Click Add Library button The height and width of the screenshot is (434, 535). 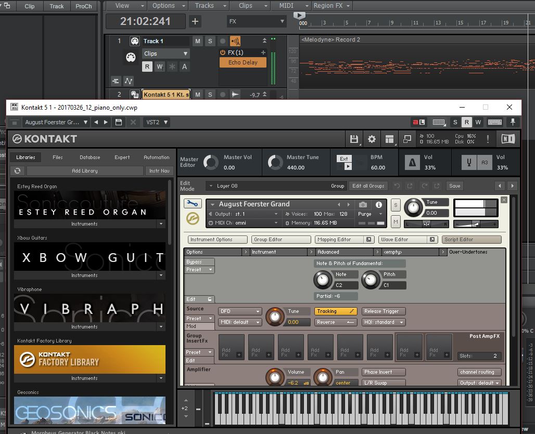click(x=85, y=170)
